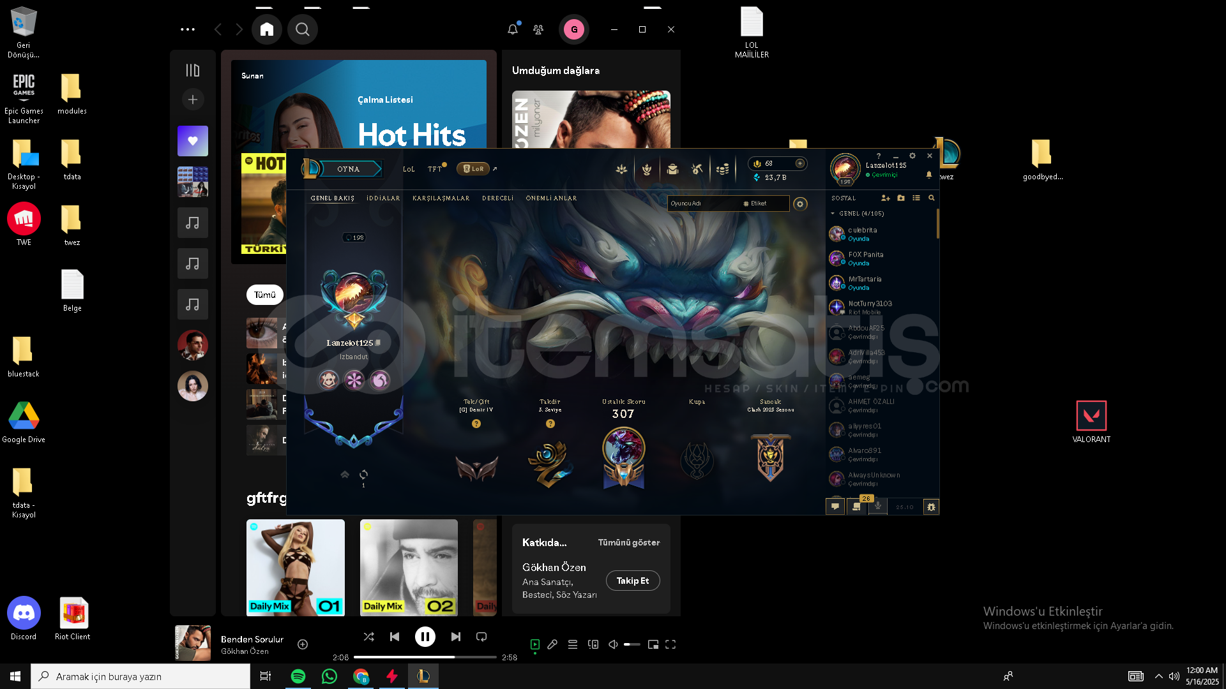Click Spotify Home button
The width and height of the screenshot is (1226, 689).
267,29
